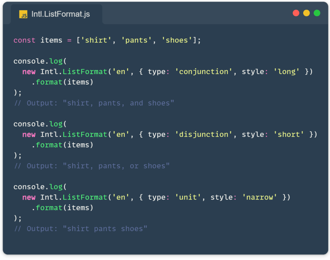The height and width of the screenshot is (260, 330).
Task: Click the yellow JS file type icon
Action: point(23,14)
